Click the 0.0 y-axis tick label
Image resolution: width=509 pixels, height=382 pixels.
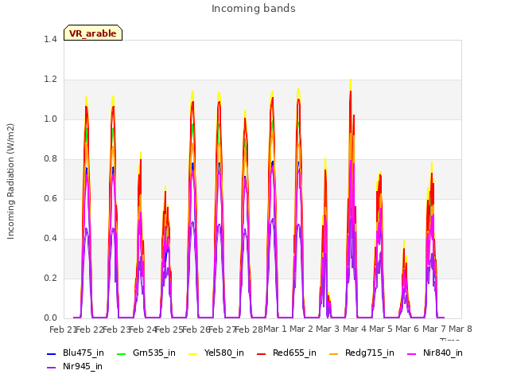pos(50,318)
